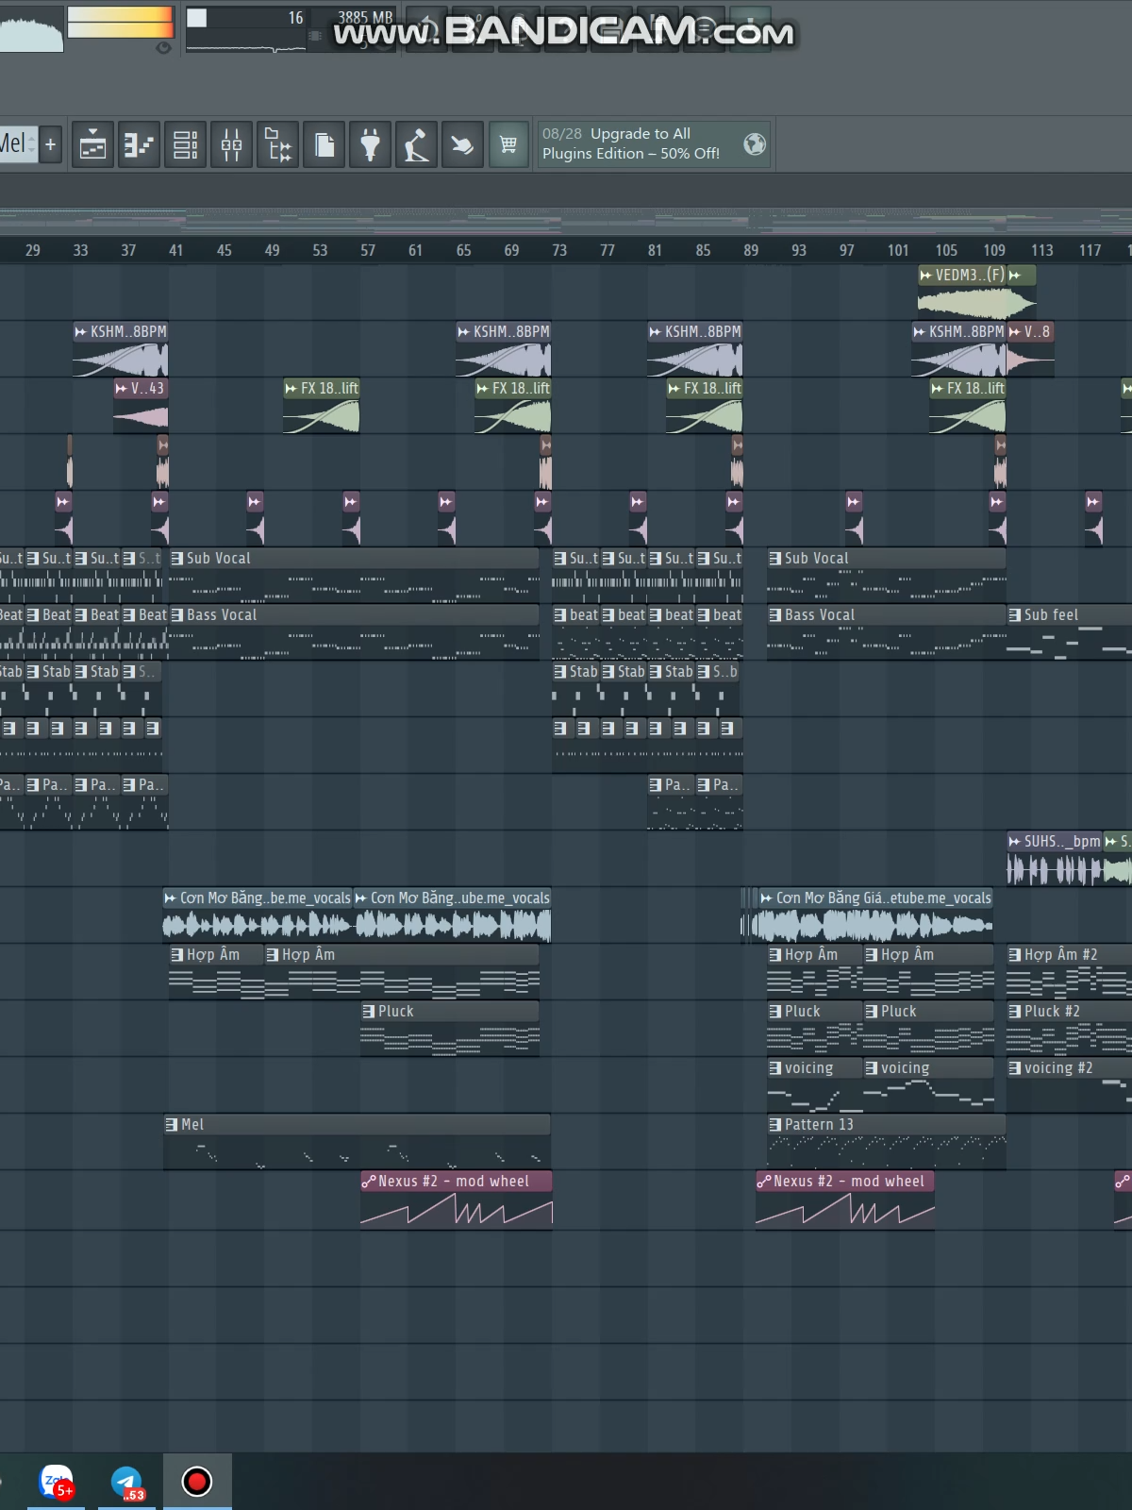
Task: Click the globe news icon
Action: [755, 143]
